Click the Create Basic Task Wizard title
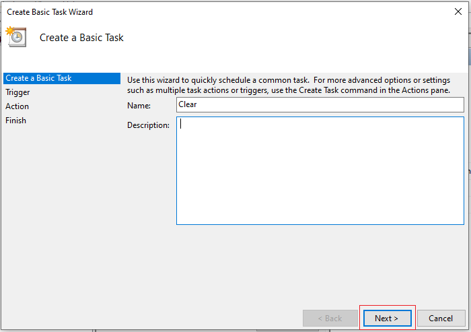 pos(50,12)
